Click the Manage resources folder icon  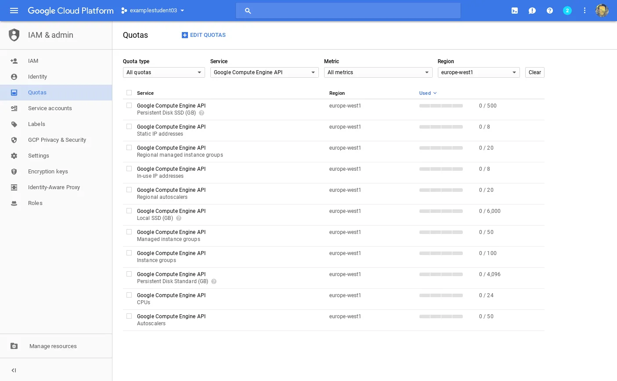click(x=14, y=346)
